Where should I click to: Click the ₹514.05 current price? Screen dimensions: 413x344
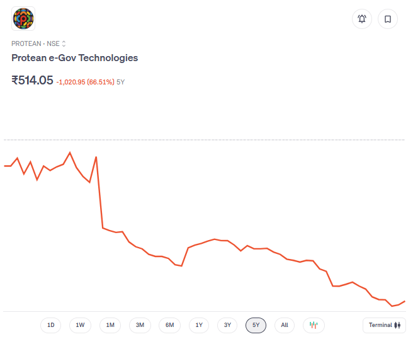(32, 81)
